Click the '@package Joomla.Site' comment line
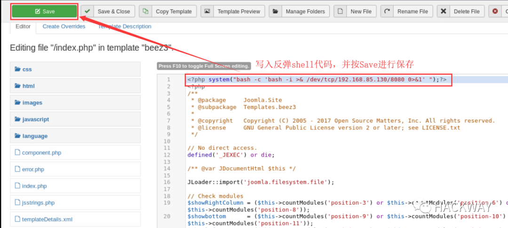508x228 pixels. coord(236,100)
